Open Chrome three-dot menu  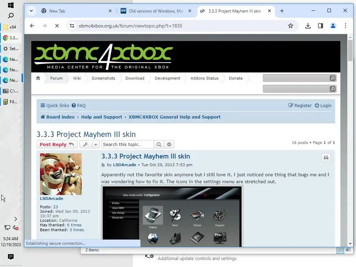point(345,26)
